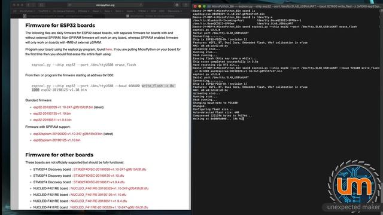This screenshot has width=383, height=215.
Task: Click the erase_flash esptool command line
Action: 84,65
